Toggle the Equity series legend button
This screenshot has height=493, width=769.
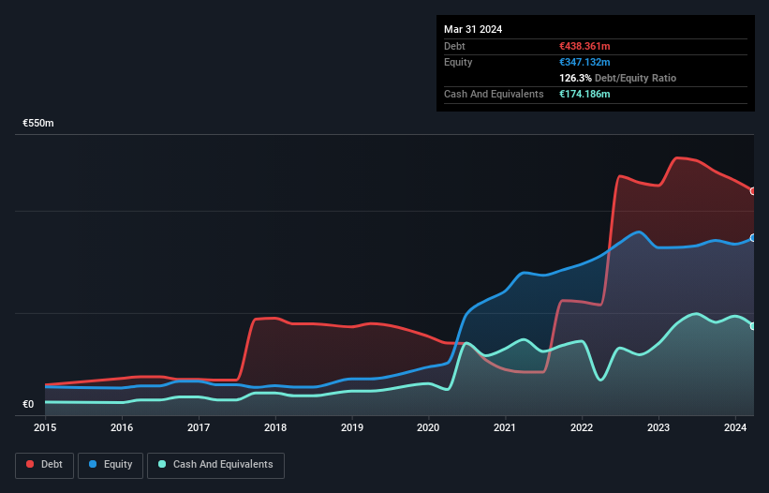(x=111, y=465)
